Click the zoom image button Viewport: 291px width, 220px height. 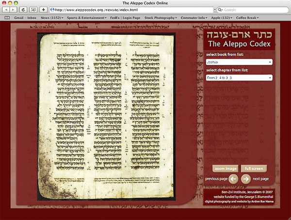click(226, 169)
